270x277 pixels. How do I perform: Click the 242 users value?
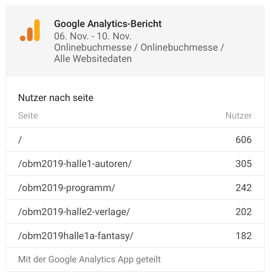(244, 188)
